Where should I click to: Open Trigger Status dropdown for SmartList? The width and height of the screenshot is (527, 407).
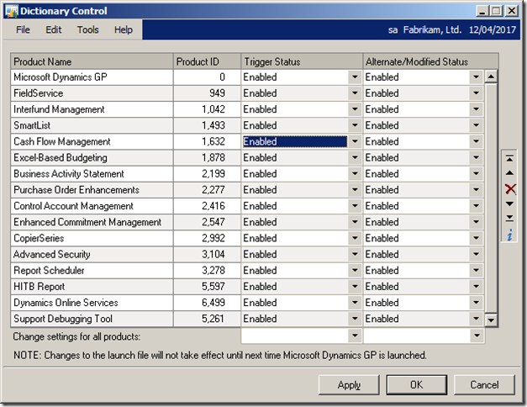[355, 125]
